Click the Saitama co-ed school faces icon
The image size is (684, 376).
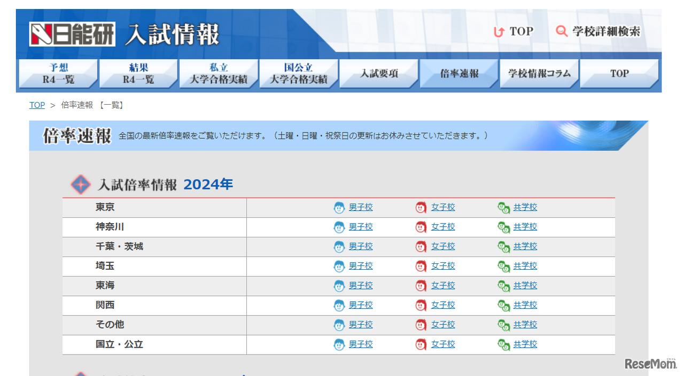503,266
